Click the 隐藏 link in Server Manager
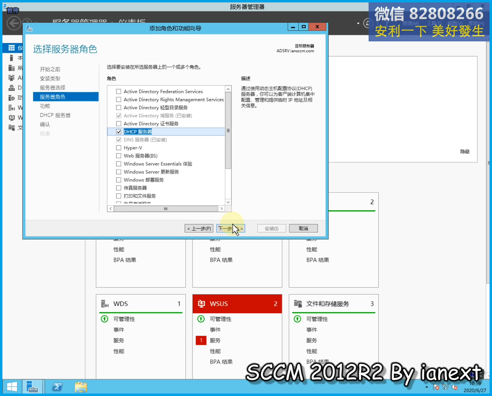The height and width of the screenshot is (396, 492). coord(465,151)
